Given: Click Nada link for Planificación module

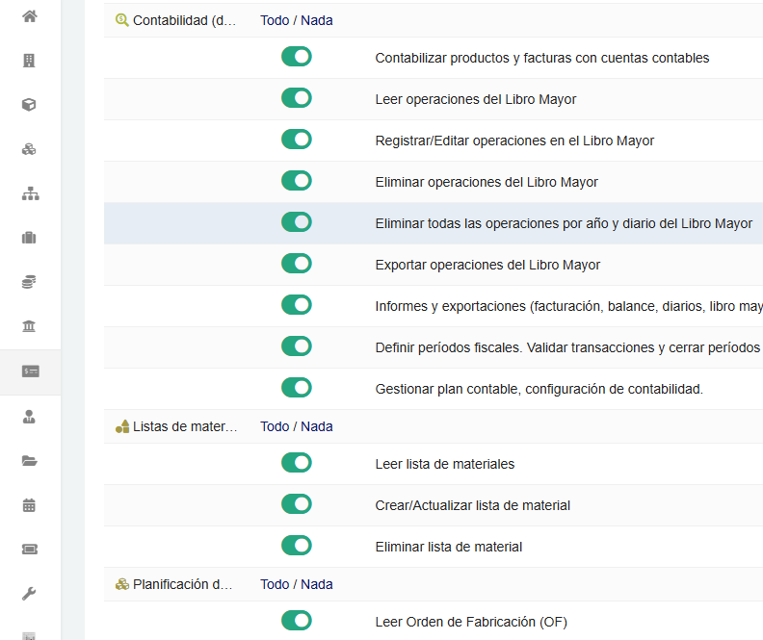Looking at the screenshot, I should [x=317, y=584].
